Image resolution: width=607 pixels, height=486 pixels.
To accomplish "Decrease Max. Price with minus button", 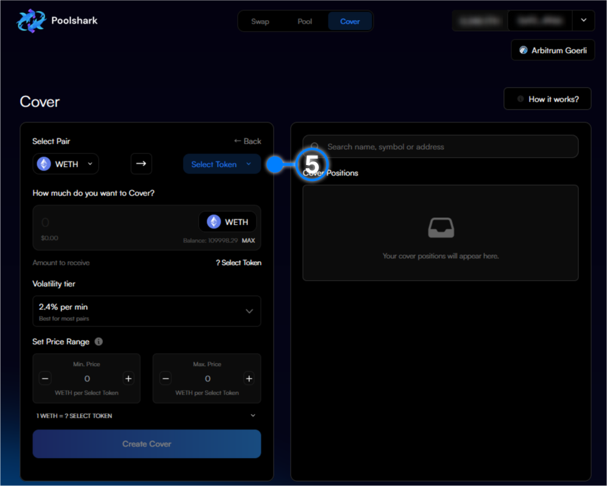I will tap(165, 379).
